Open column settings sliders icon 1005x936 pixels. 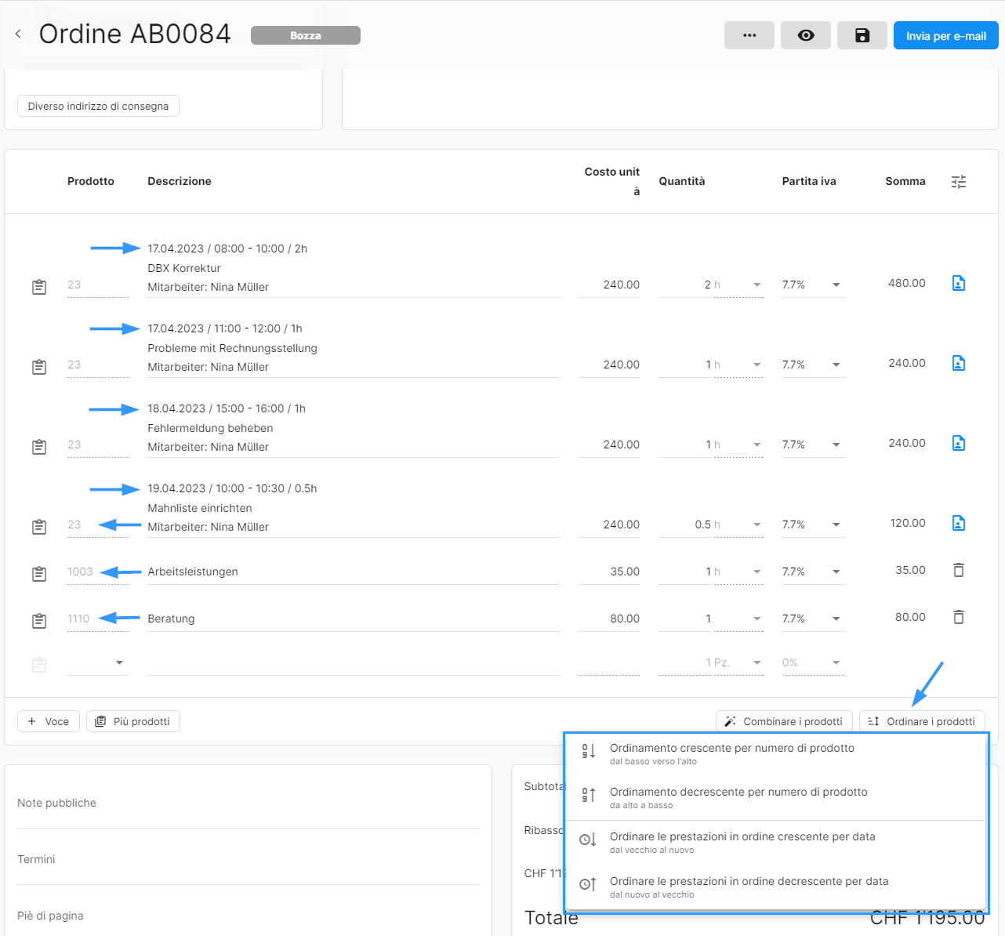pyautogui.click(x=958, y=182)
